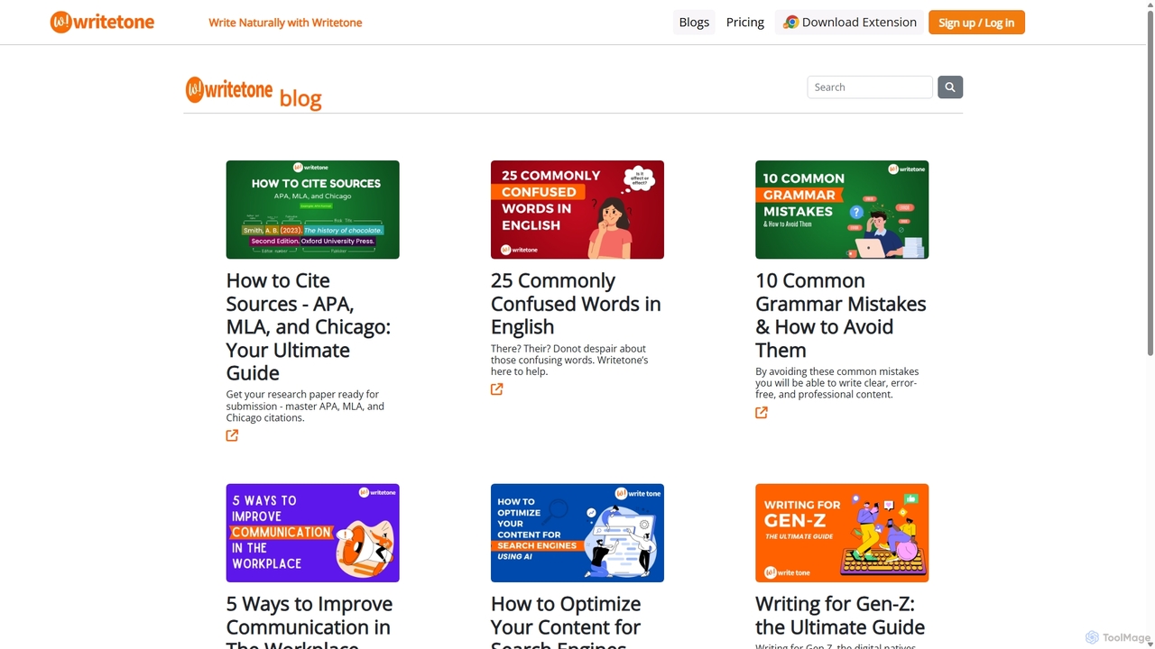The width and height of the screenshot is (1155, 649).
Task: Click the search magnifier button
Action: pyautogui.click(x=950, y=87)
